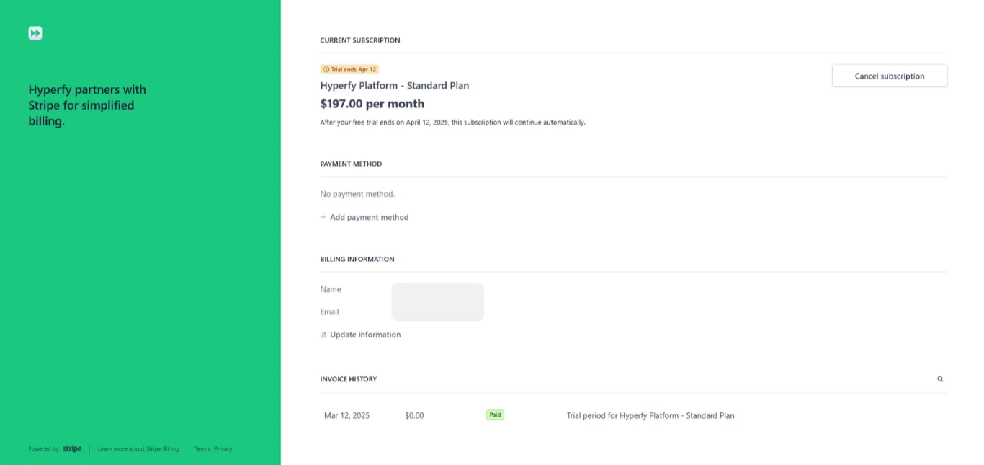
Task: Click the Email label in billing information
Action: (330, 311)
